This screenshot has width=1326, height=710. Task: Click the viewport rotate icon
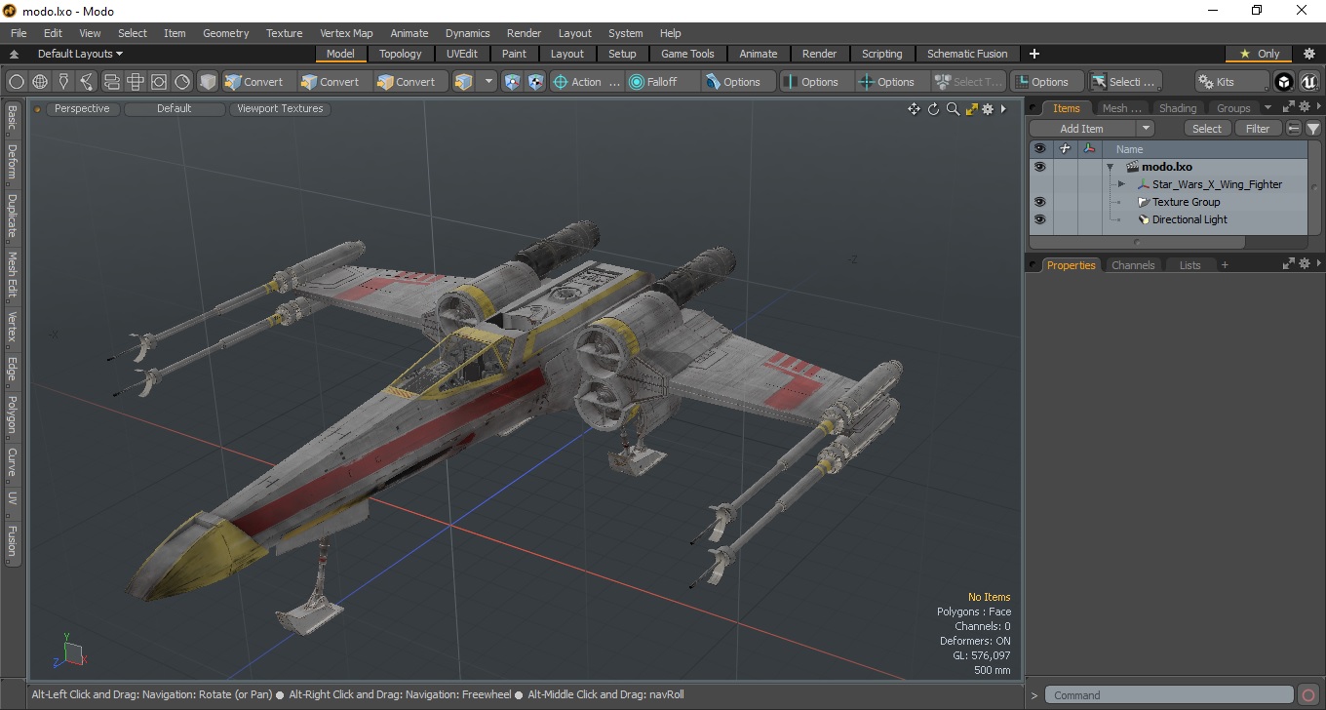coord(933,109)
